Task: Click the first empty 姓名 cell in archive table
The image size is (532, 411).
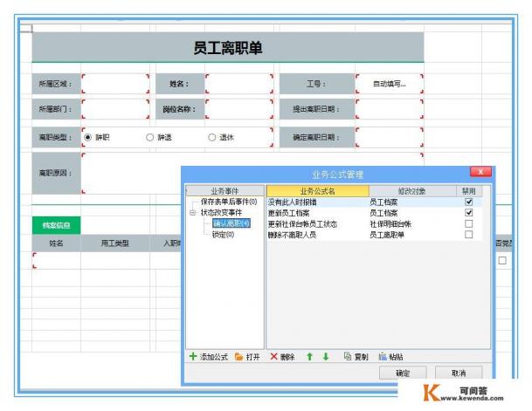Action: [x=56, y=260]
